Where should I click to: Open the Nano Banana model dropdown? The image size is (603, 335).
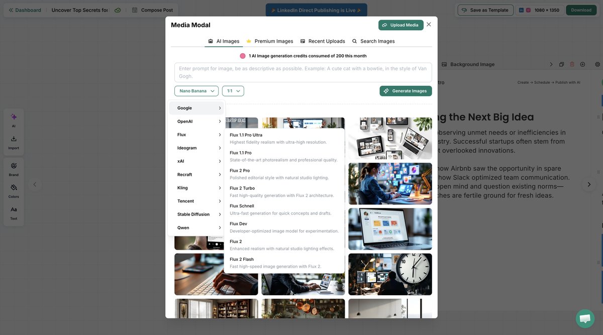coord(196,91)
